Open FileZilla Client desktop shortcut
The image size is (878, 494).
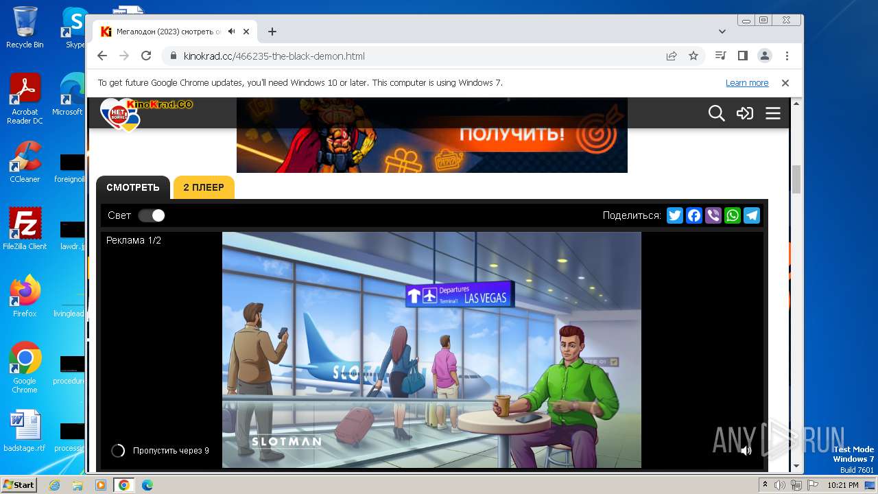coord(25,228)
